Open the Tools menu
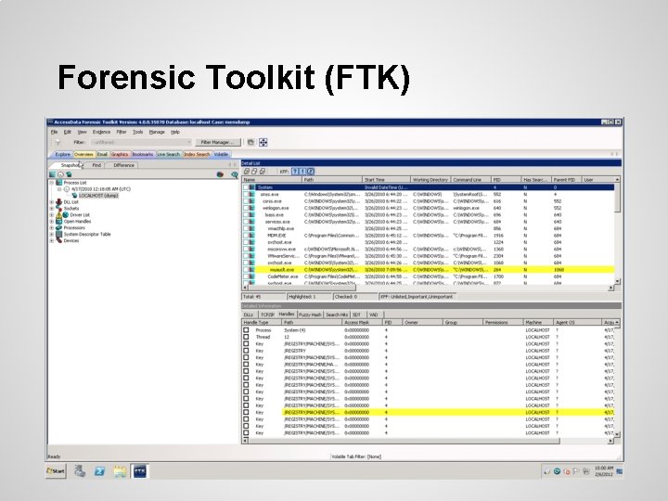 coord(137,132)
